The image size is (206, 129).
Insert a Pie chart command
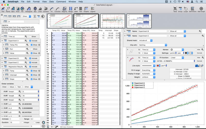click(x=22, y=10)
